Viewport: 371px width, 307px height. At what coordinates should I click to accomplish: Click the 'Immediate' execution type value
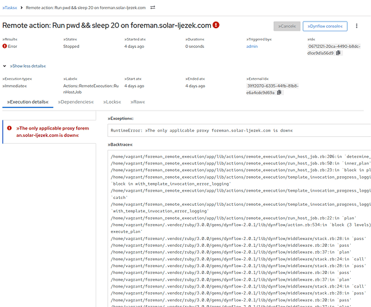15,86
